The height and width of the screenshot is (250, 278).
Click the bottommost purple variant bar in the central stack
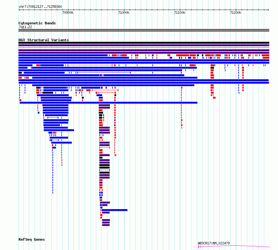coord(106,225)
